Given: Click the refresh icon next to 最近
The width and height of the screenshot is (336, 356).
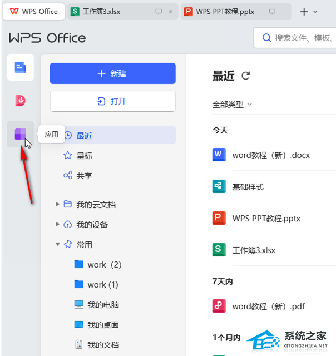Looking at the screenshot, I should (x=246, y=76).
